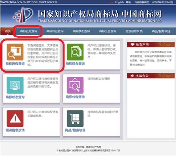Open the teal 商标状态查询 monitor icon
This screenshot has height=156, width=176.
15,85
